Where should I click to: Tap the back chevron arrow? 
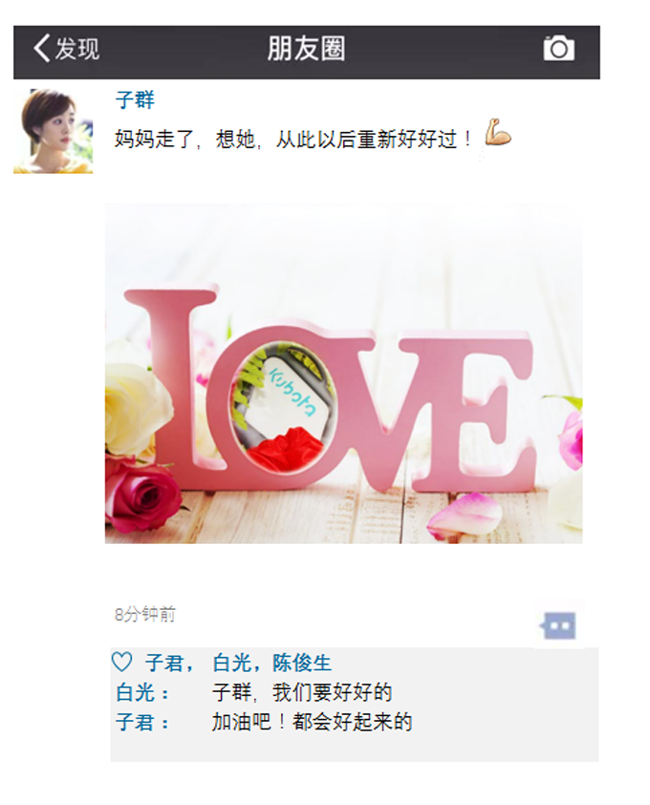click(42, 49)
